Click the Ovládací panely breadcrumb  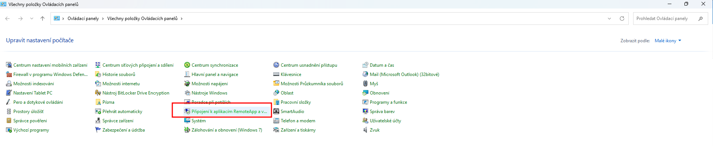(x=83, y=19)
